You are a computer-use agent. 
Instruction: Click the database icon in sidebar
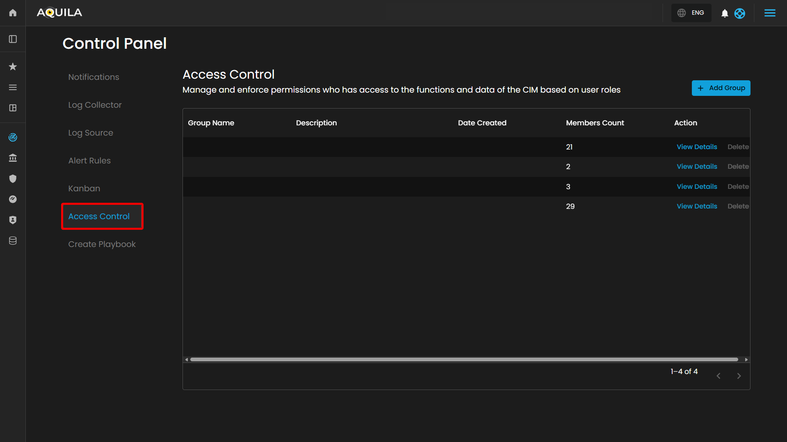click(x=13, y=240)
